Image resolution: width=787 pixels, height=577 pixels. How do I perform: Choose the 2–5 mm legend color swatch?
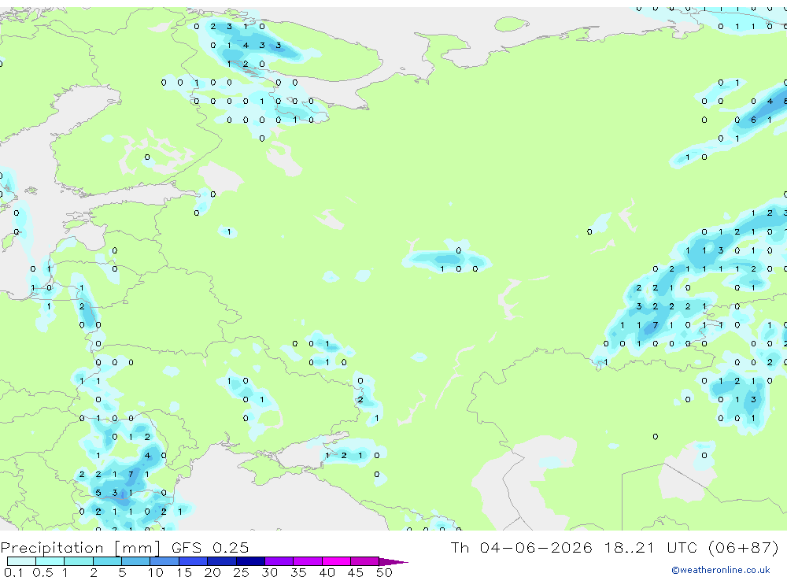pyautogui.click(x=107, y=561)
